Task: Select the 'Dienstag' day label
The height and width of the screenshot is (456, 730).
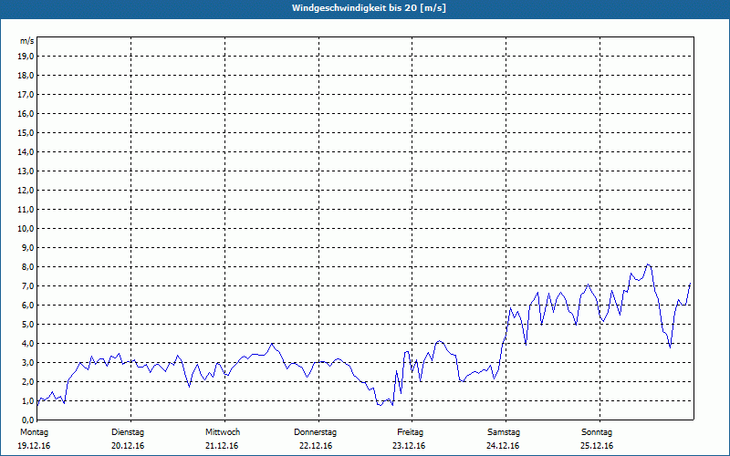Action: tap(128, 432)
